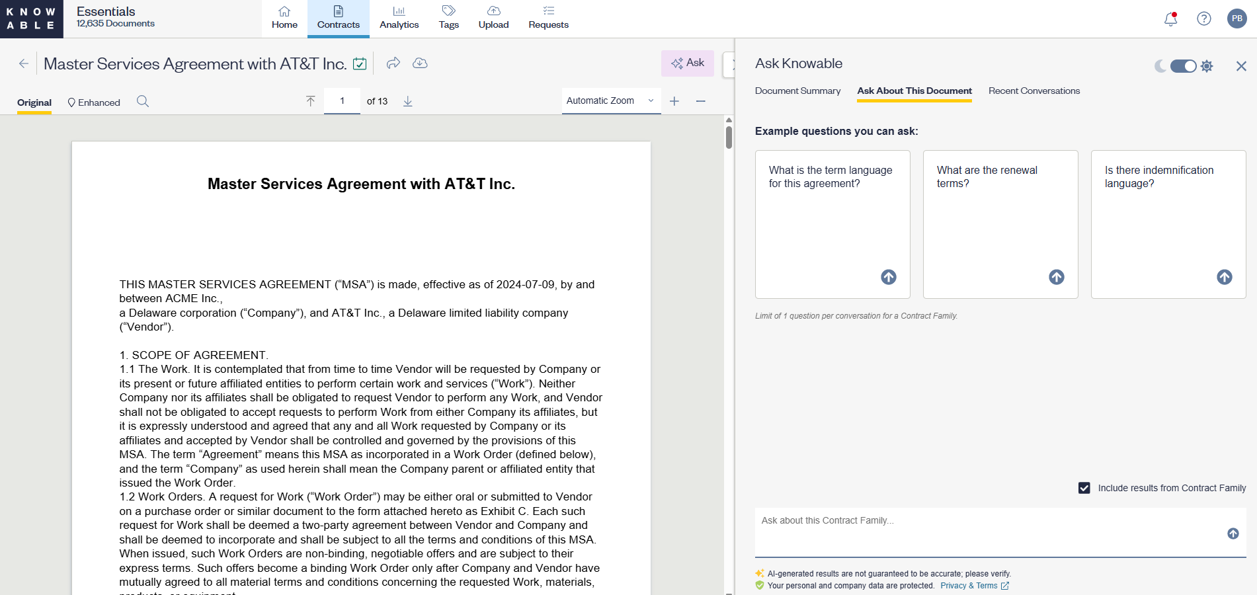Open the Upload section
Viewport: 1257px width, 595px height.
494,19
